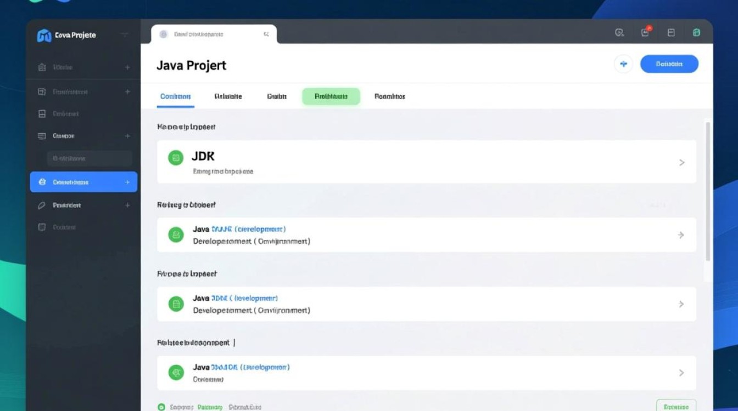Open the green JDK circle icon
Screen dimensions: 738x411
pos(175,158)
